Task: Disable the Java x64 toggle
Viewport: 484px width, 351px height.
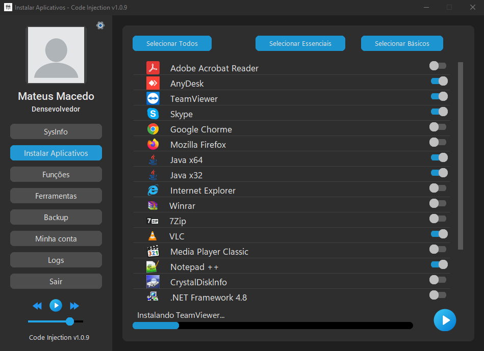Action: point(439,157)
